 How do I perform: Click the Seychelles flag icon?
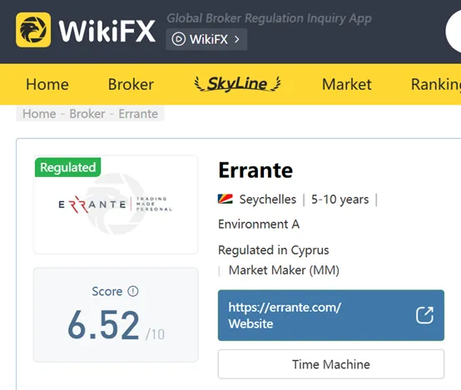click(x=226, y=199)
